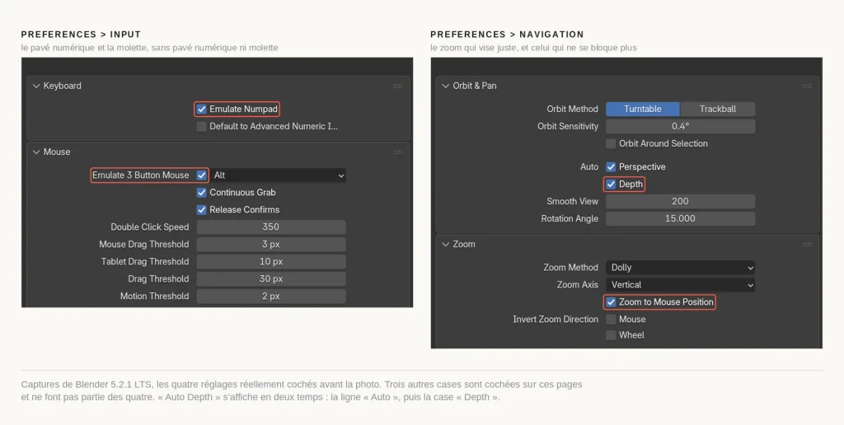Open Keyboard panel drag-handle grip icon
Screen dimensions: 844x425
coord(398,86)
